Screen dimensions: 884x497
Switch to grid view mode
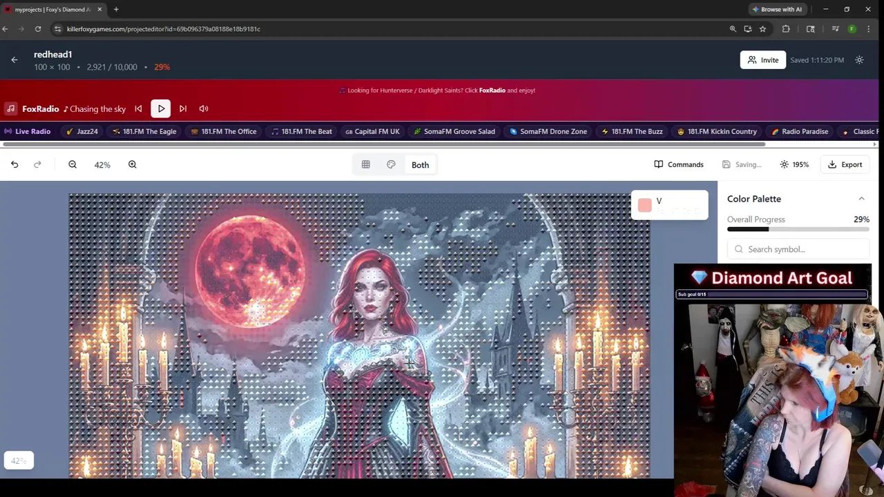(365, 164)
